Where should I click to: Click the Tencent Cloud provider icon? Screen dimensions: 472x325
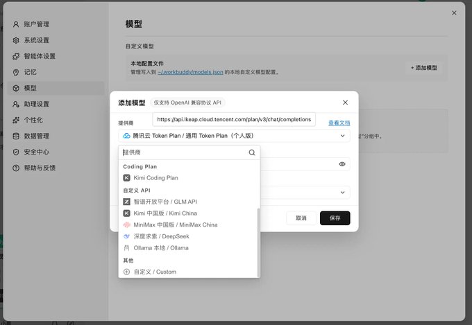(x=126, y=136)
